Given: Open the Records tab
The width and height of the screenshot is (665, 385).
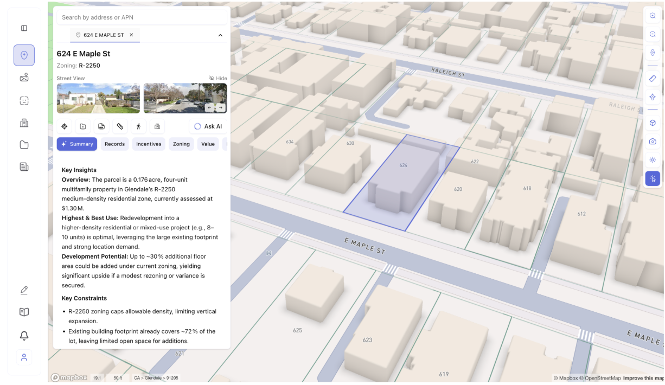Looking at the screenshot, I should click(x=114, y=144).
